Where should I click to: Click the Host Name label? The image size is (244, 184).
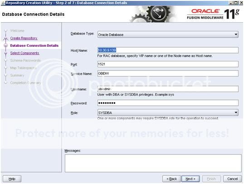(79, 50)
